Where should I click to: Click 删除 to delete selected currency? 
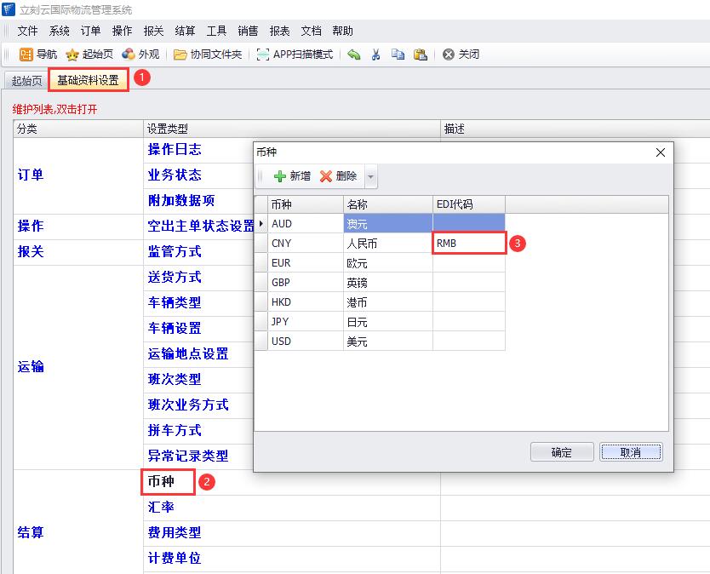338,176
